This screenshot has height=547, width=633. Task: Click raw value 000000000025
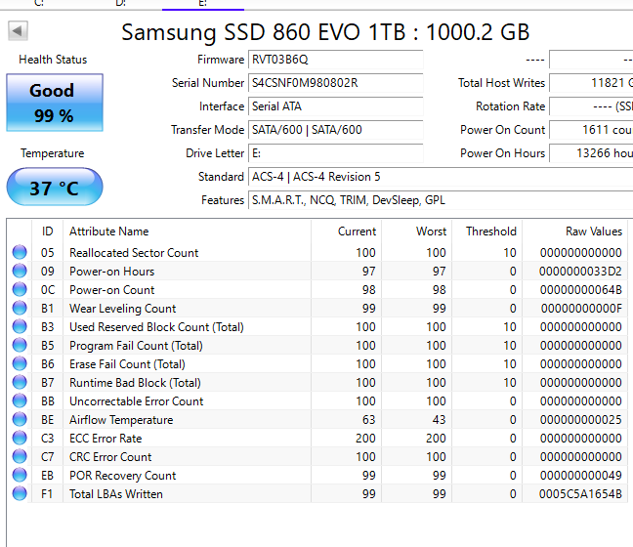pyautogui.click(x=580, y=420)
